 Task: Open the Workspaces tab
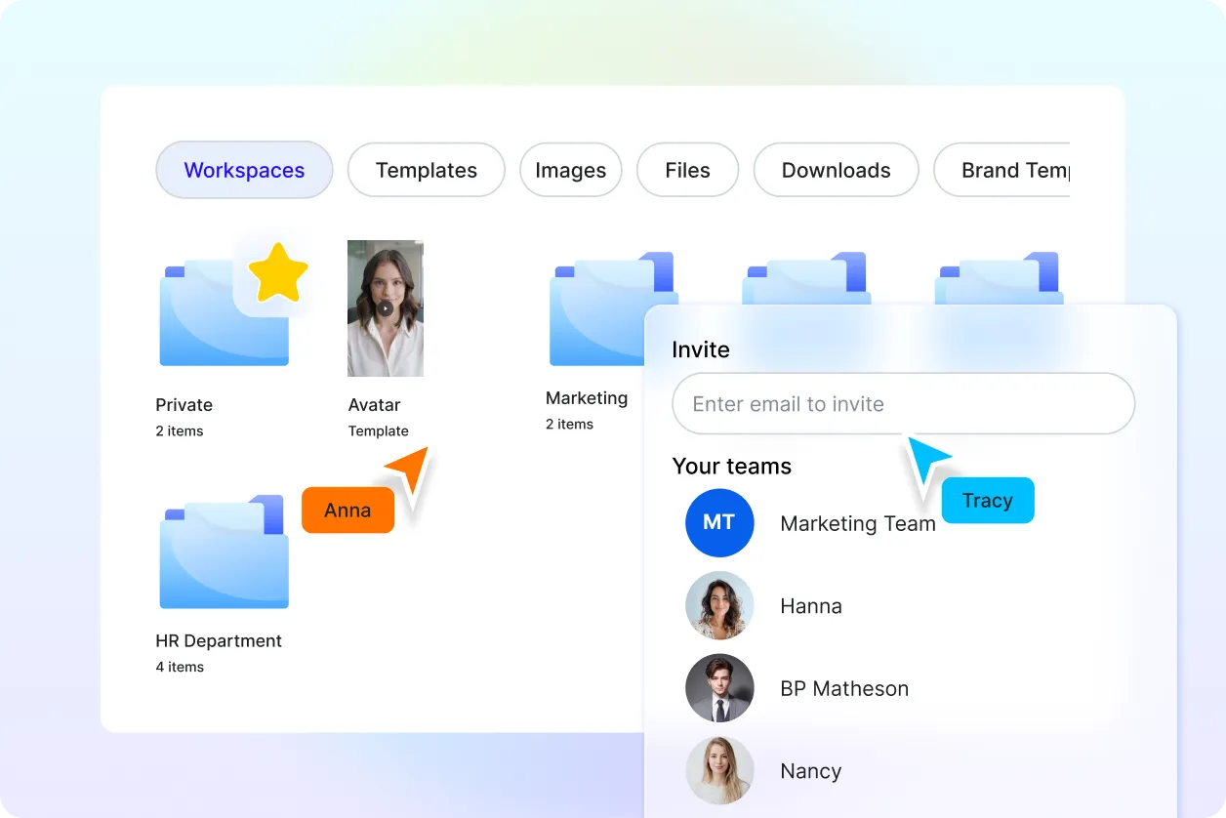[x=244, y=171]
